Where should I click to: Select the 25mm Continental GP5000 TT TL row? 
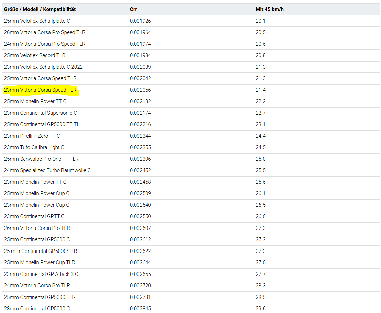click(x=42, y=124)
